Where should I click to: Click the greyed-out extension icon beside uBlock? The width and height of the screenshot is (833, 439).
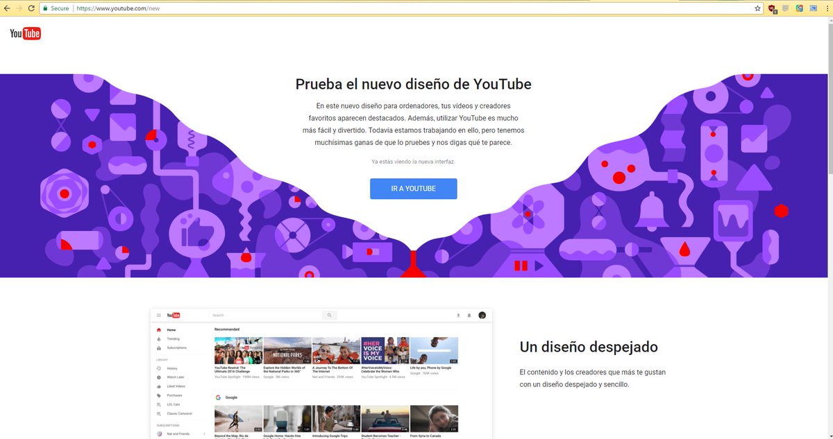(786, 8)
